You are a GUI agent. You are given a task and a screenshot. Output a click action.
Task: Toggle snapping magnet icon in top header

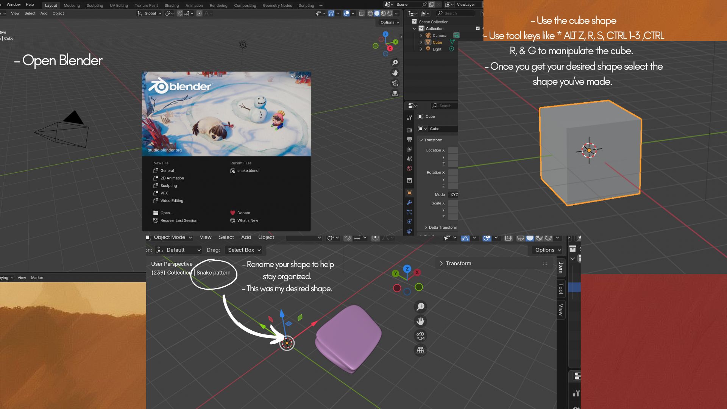(x=180, y=13)
